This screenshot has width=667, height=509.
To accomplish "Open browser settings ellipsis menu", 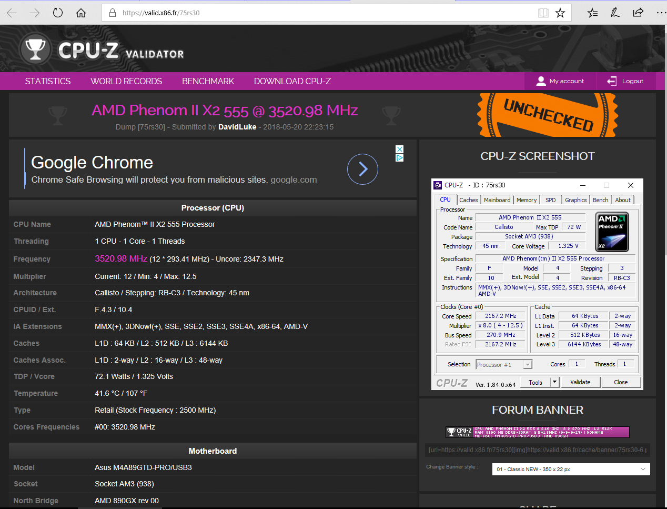I will (x=661, y=13).
